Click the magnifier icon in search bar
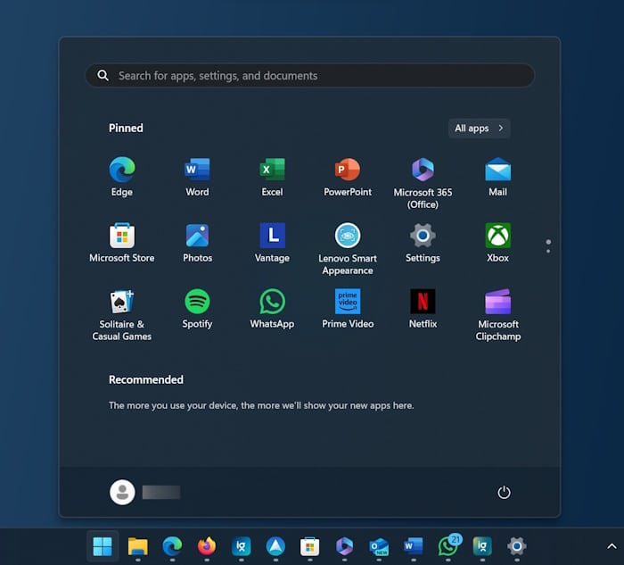 103,75
